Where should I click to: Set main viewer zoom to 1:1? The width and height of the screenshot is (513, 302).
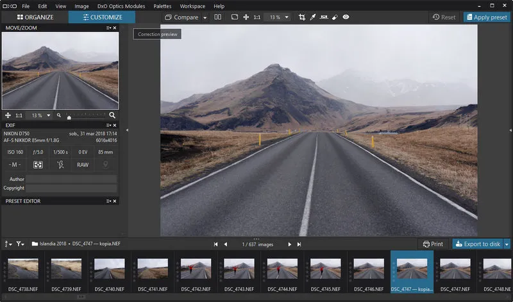tap(257, 17)
